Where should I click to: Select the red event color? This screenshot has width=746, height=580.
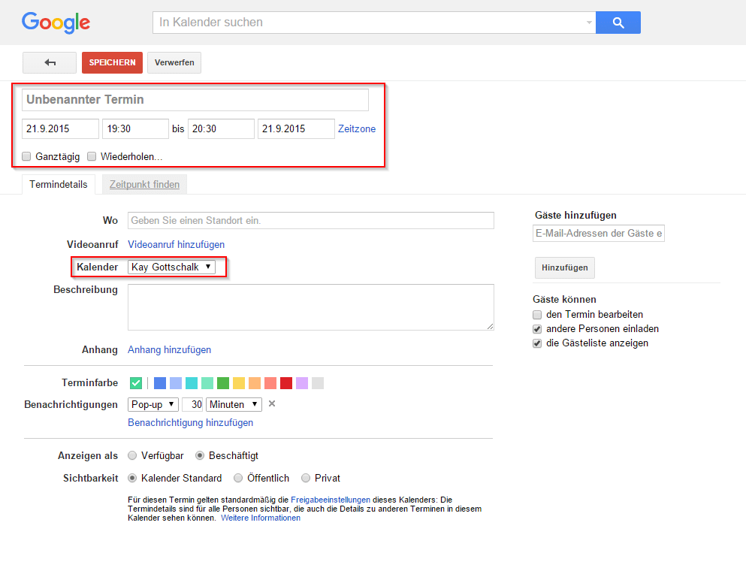coord(286,383)
